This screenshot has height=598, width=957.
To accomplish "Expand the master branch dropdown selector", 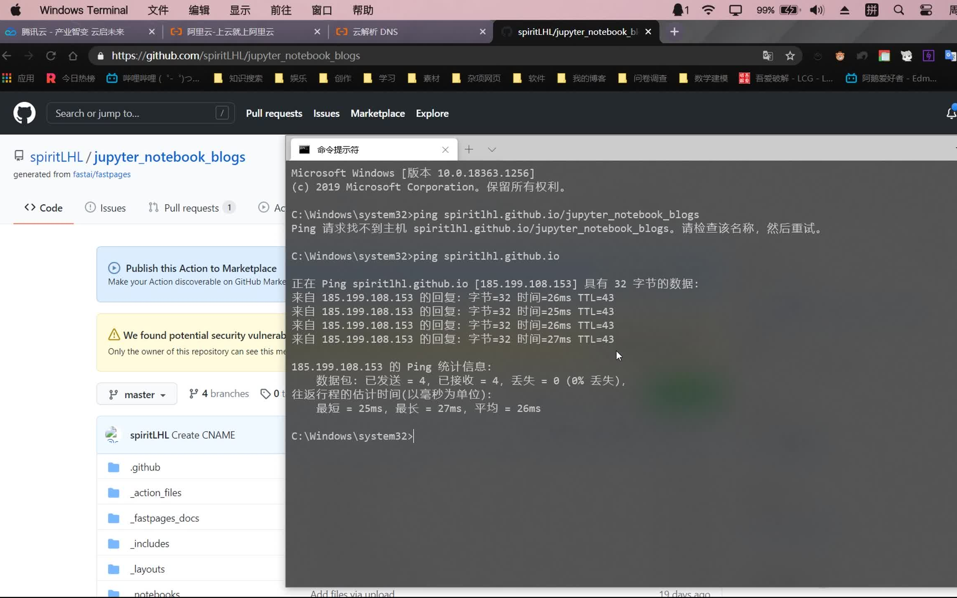I will [136, 393].
